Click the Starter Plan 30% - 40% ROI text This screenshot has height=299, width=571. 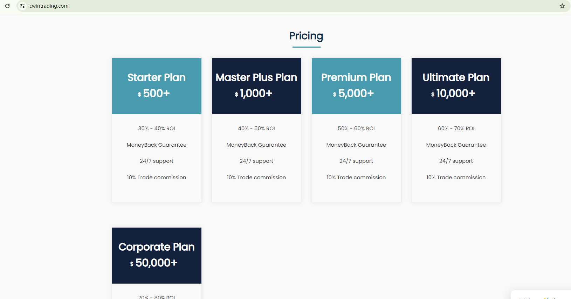(157, 128)
